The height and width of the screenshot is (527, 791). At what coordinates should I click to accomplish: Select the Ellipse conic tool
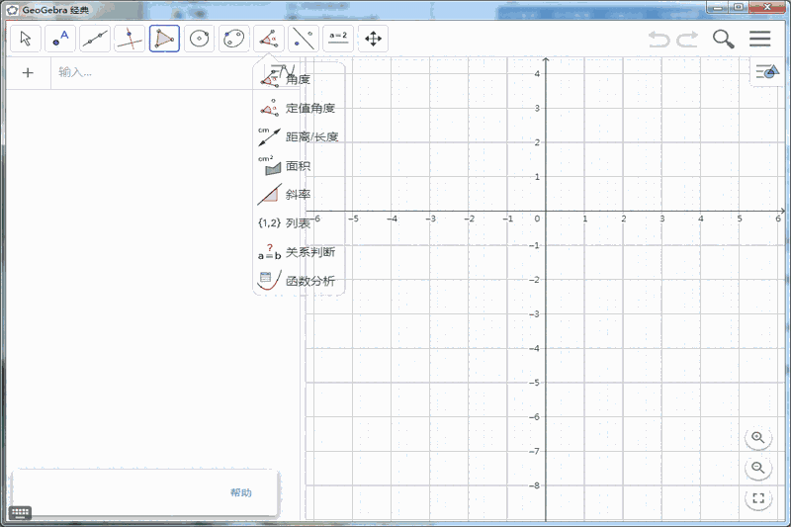234,39
